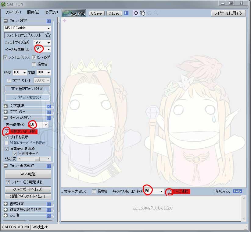Collapse the キャンバス設定 section
This screenshot has height=232, width=251.
5,118
